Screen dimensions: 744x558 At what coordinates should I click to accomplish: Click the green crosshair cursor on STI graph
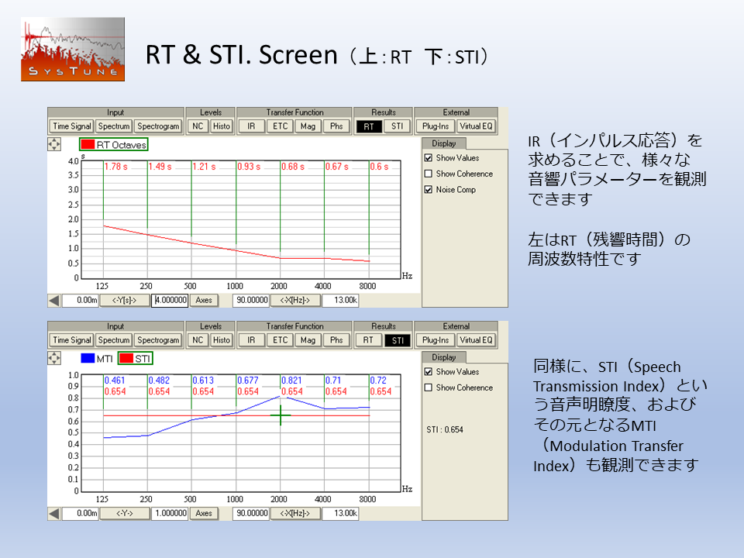[281, 415]
